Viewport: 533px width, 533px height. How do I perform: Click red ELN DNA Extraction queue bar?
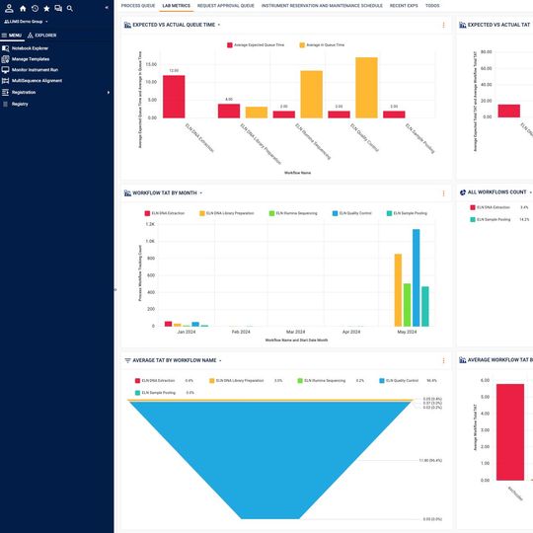174,97
